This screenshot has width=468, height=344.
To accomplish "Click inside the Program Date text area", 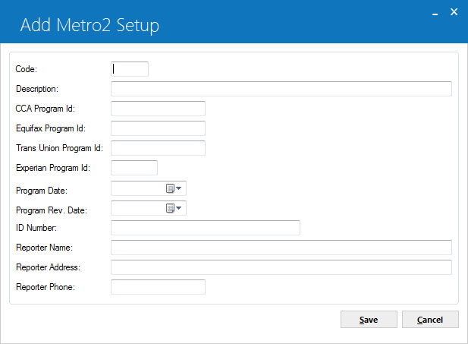I will pyautogui.click(x=138, y=188).
